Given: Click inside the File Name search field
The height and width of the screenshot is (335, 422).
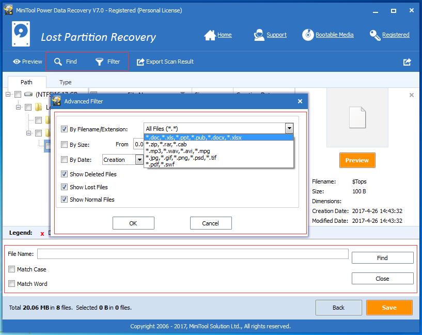Looking at the screenshot, I should (194, 254).
